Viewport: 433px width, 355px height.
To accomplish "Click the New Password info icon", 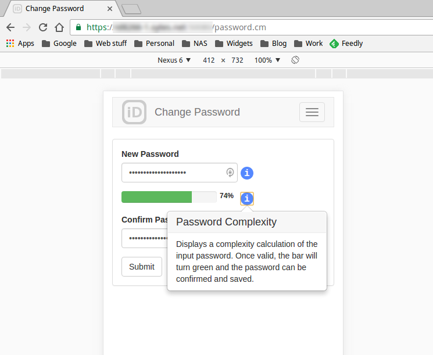I will click(247, 173).
